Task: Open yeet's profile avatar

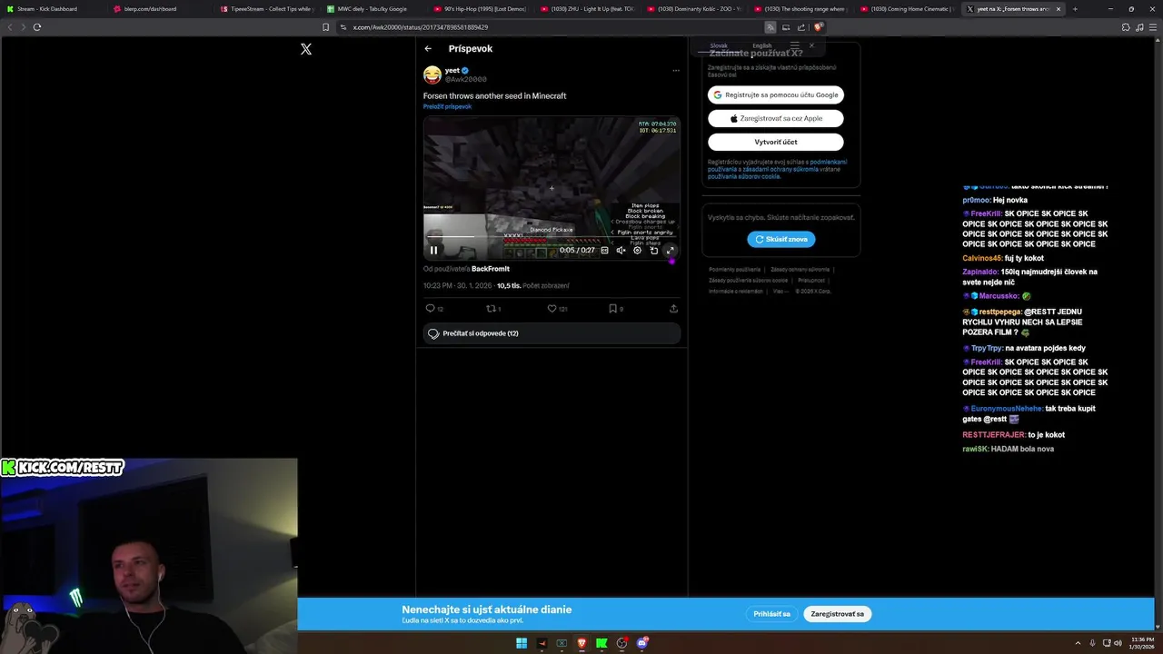Action: 432,74
